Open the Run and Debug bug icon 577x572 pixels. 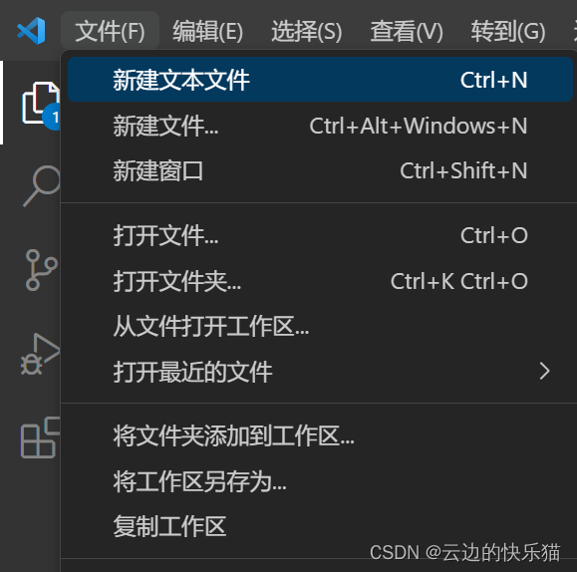point(40,354)
